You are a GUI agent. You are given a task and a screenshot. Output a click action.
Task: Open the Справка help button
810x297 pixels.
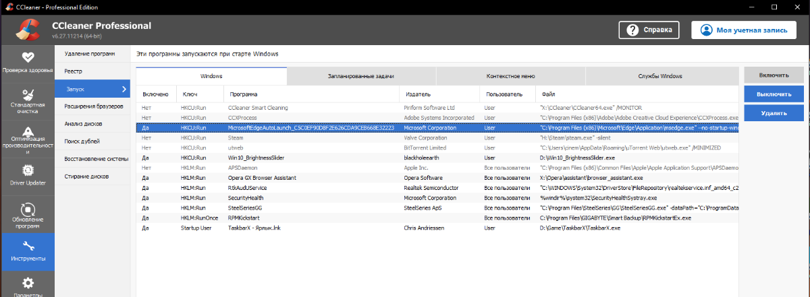649,30
